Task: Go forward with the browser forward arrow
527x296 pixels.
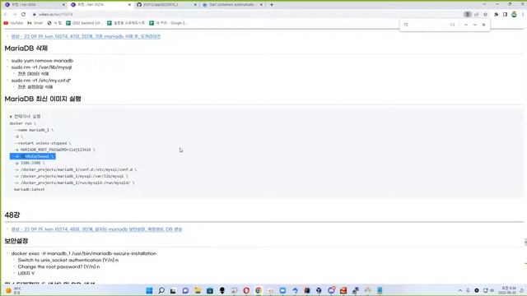Action: click(x=15, y=15)
